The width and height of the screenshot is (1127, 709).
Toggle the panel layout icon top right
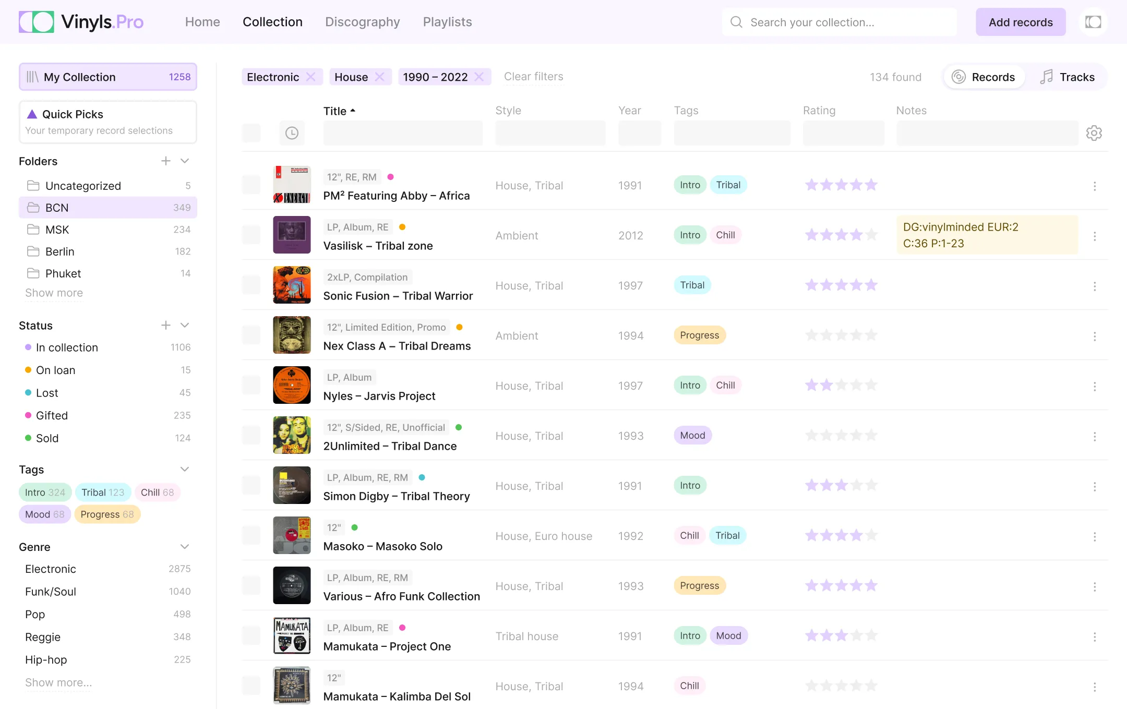tap(1093, 22)
